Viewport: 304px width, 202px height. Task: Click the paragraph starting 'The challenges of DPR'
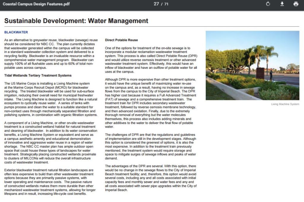pyautogui.click(x=151, y=147)
